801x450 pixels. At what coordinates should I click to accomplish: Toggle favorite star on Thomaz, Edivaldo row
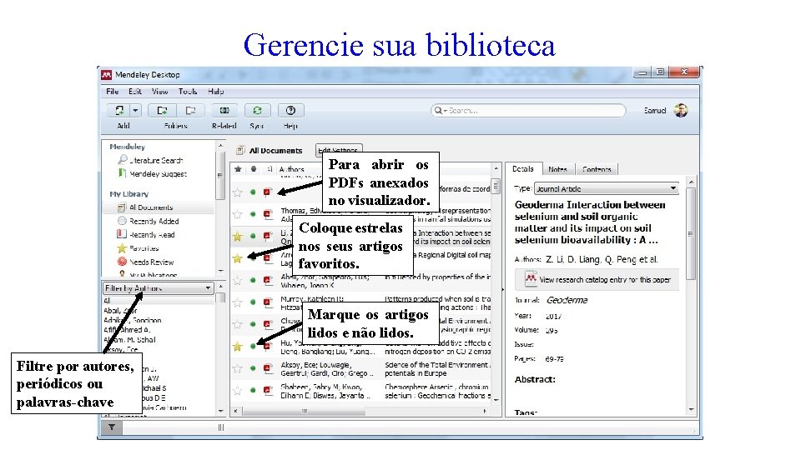tap(238, 214)
